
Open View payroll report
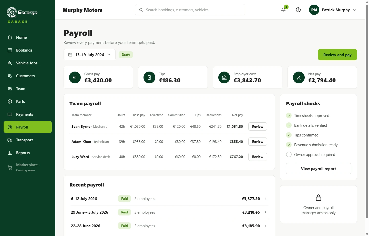[x=319, y=169]
